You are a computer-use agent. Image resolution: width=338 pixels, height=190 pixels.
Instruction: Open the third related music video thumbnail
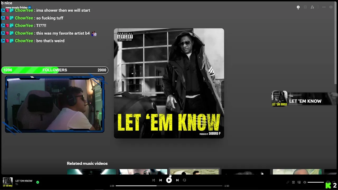pos(194,172)
